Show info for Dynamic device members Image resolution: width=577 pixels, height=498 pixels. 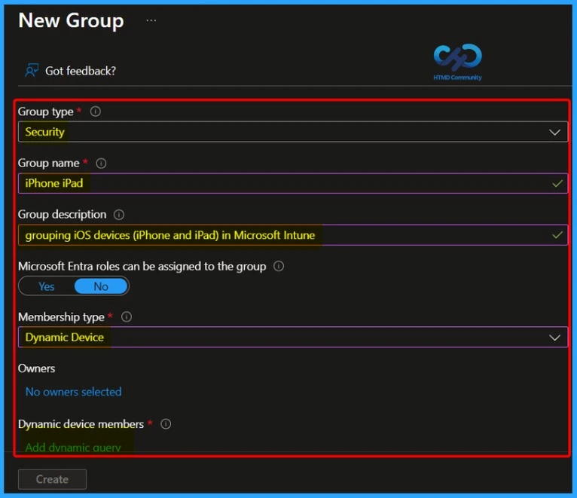[166, 424]
